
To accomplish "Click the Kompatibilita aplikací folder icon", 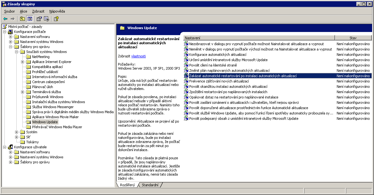I will pos(28,66).
